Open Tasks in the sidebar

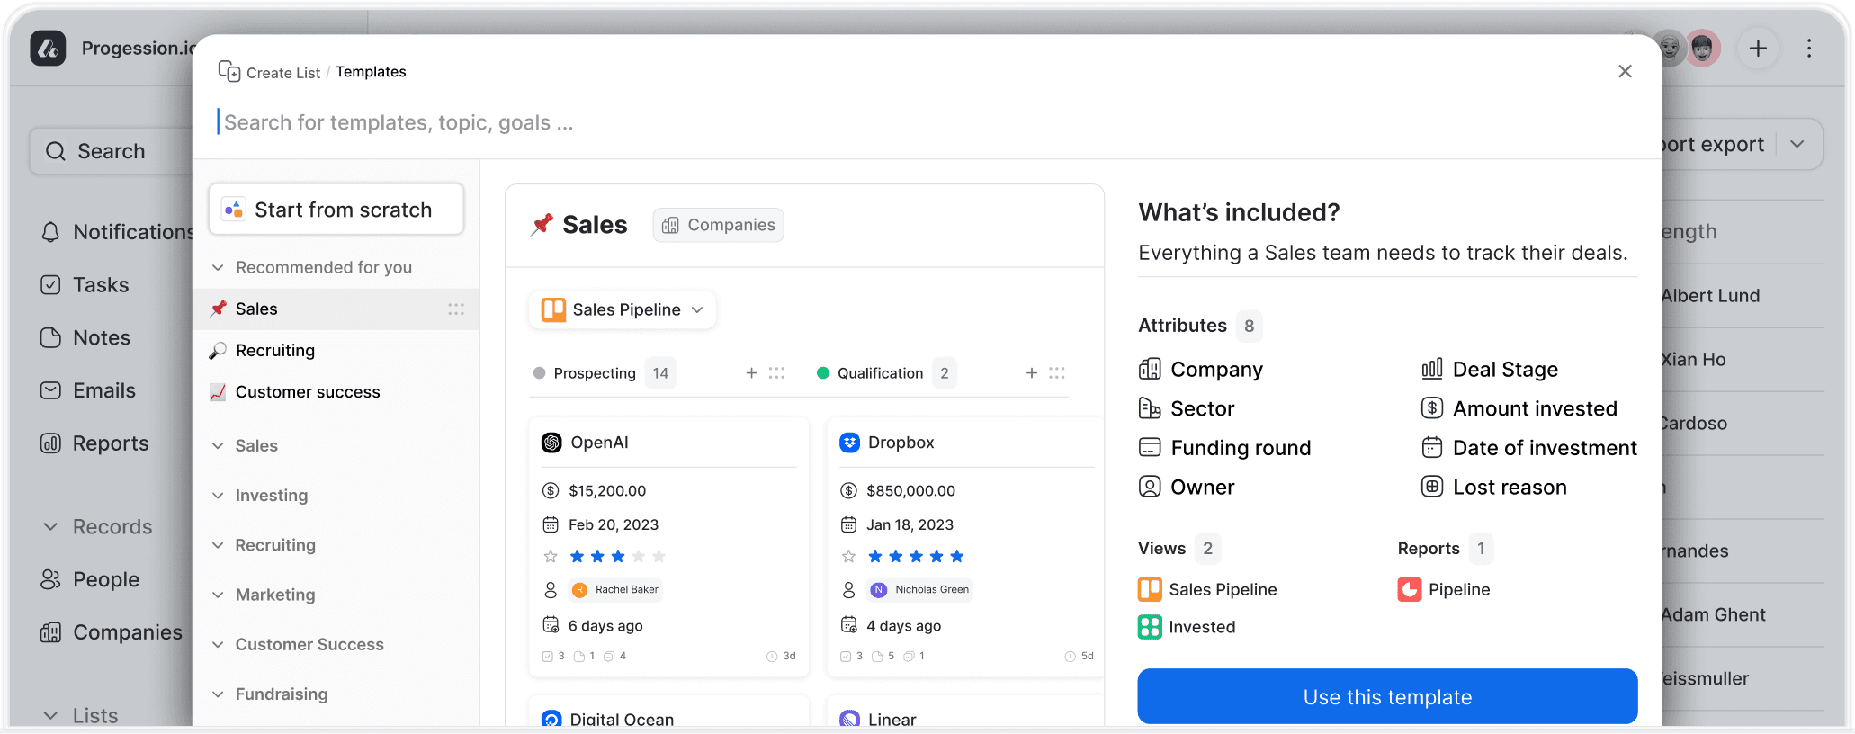(85, 285)
